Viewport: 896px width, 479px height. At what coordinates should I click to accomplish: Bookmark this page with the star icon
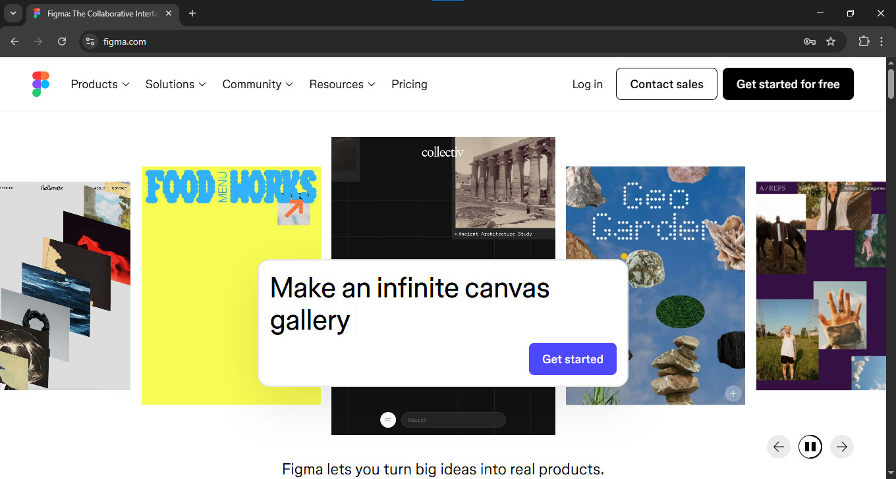(831, 41)
